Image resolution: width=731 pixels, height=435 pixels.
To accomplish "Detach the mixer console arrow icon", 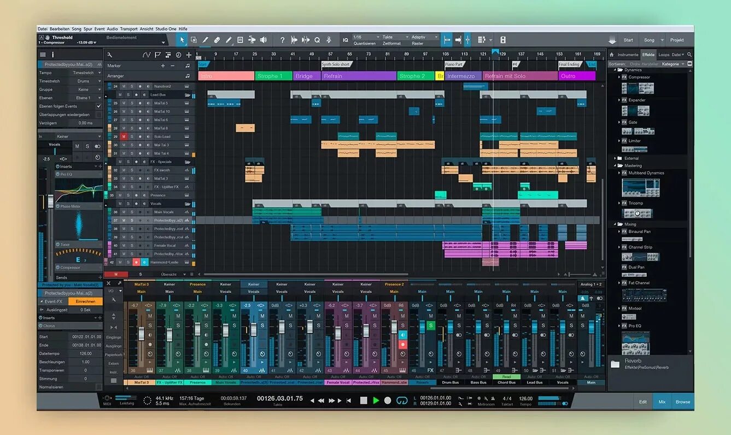I will click(x=119, y=283).
